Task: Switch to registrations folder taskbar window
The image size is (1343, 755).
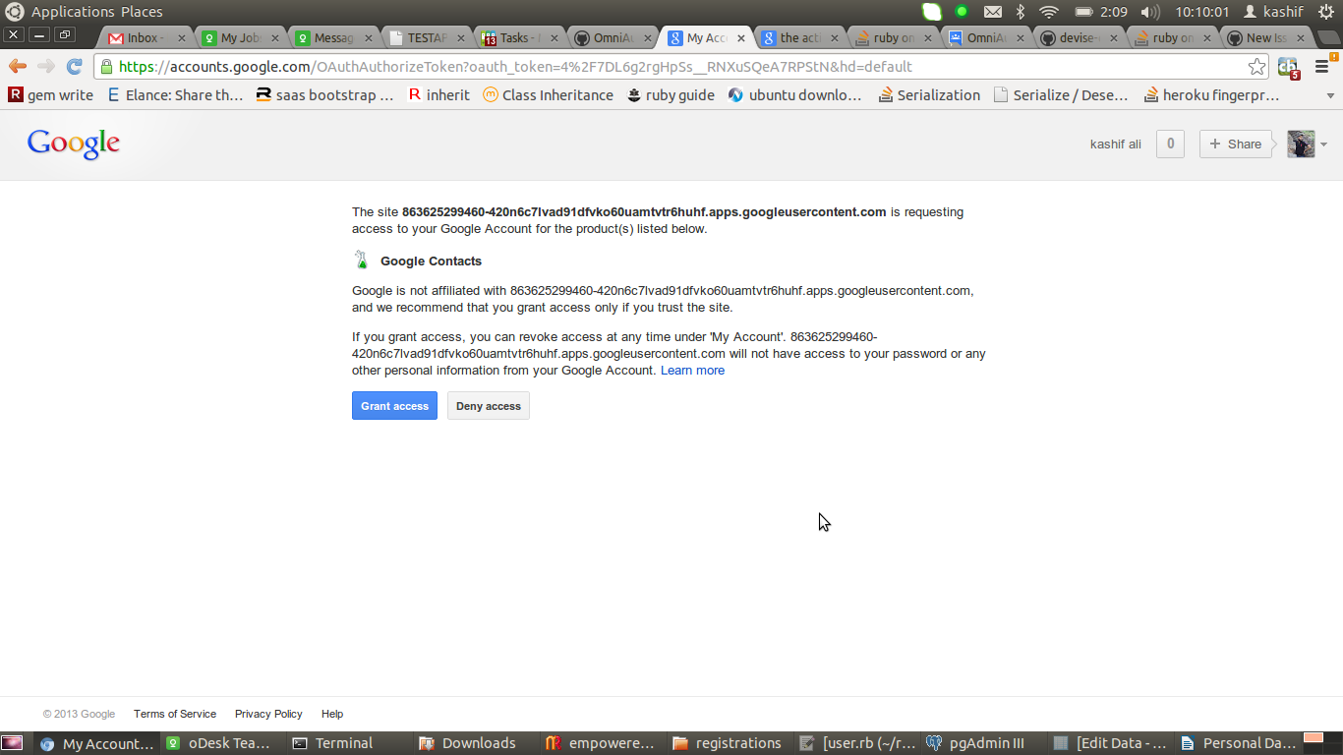Action: point(729,743)
